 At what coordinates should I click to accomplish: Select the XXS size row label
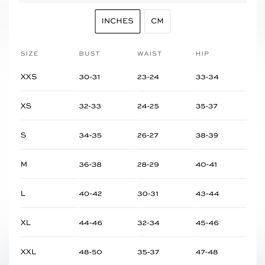[29, 77]
